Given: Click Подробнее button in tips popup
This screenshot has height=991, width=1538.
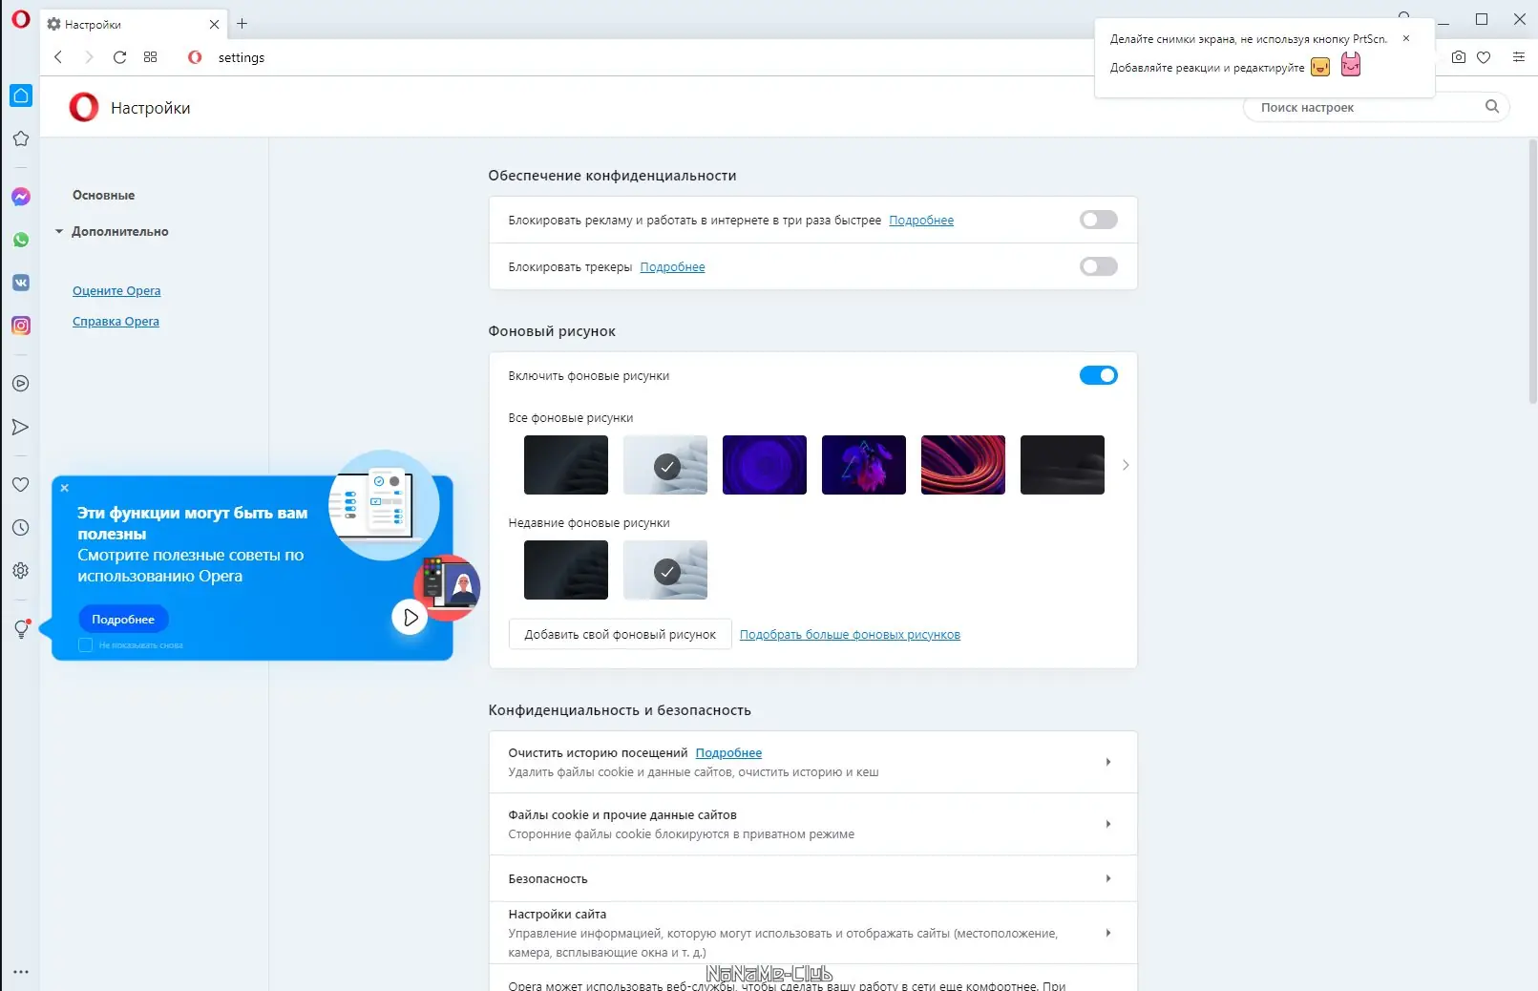Looking at the screenshot, I should tap(123, 620).
